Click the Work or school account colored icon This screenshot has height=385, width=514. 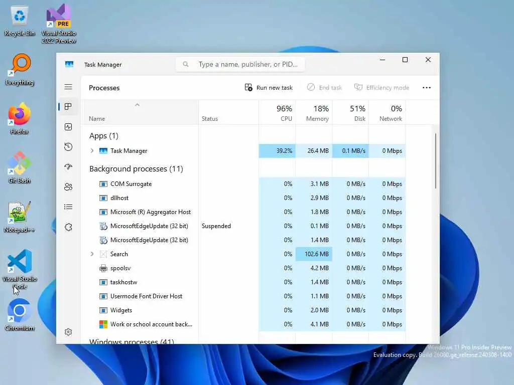103,324
